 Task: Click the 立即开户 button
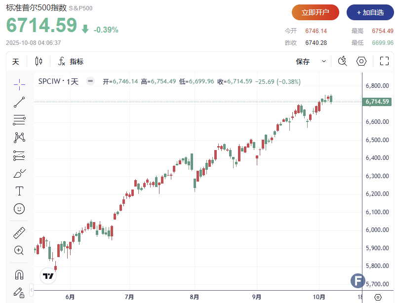pos(316,12)
